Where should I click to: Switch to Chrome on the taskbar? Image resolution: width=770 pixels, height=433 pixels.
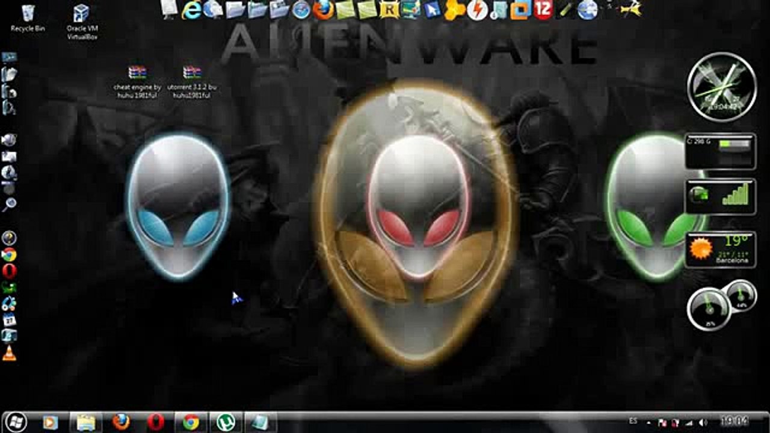click(191, 422)
